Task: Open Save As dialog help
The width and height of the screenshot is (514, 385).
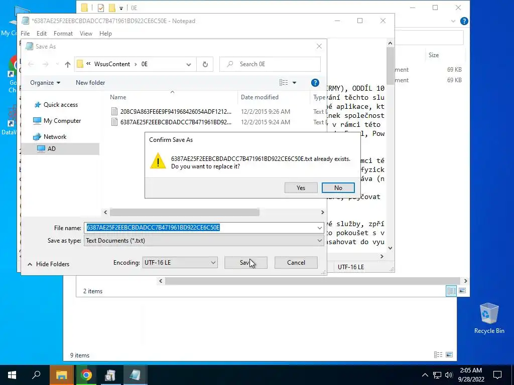Action: coord(315,83)
